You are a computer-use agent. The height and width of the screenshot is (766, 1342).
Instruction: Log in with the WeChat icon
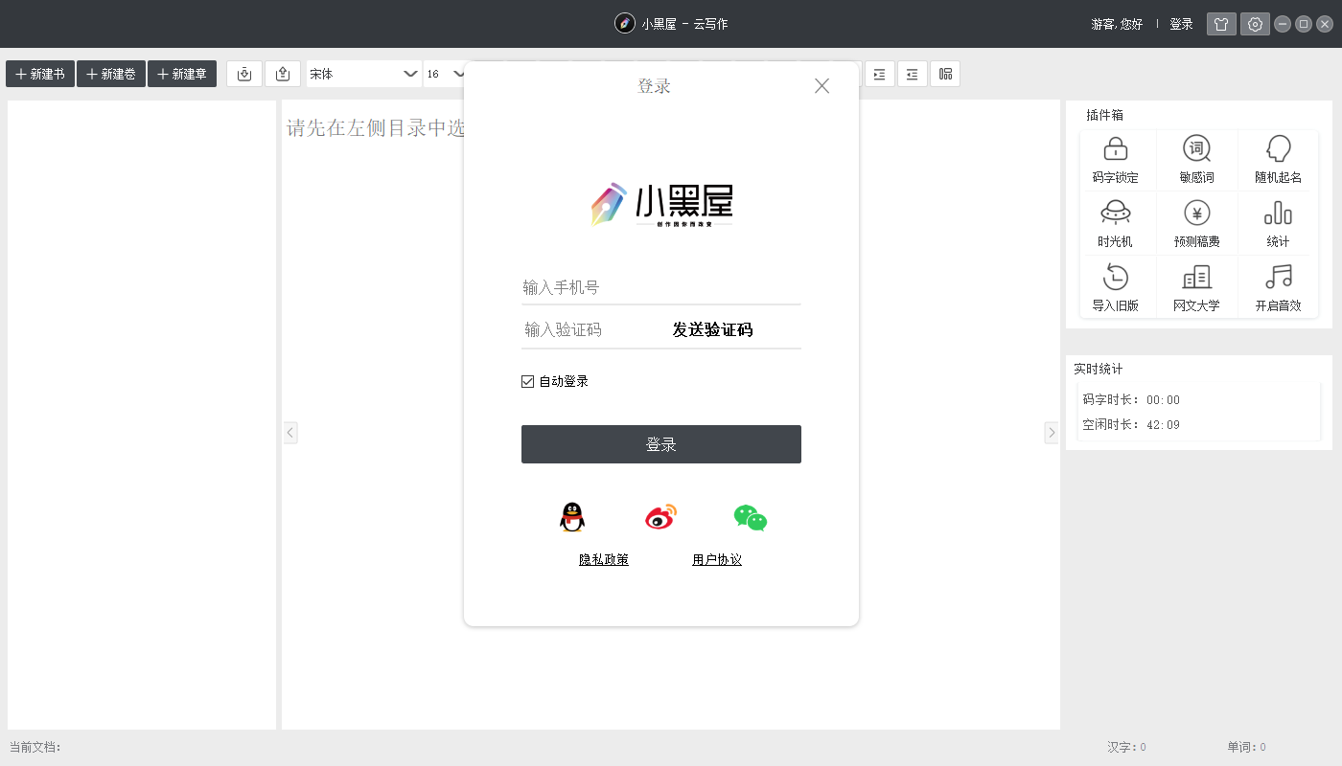(x=751, y=518)
